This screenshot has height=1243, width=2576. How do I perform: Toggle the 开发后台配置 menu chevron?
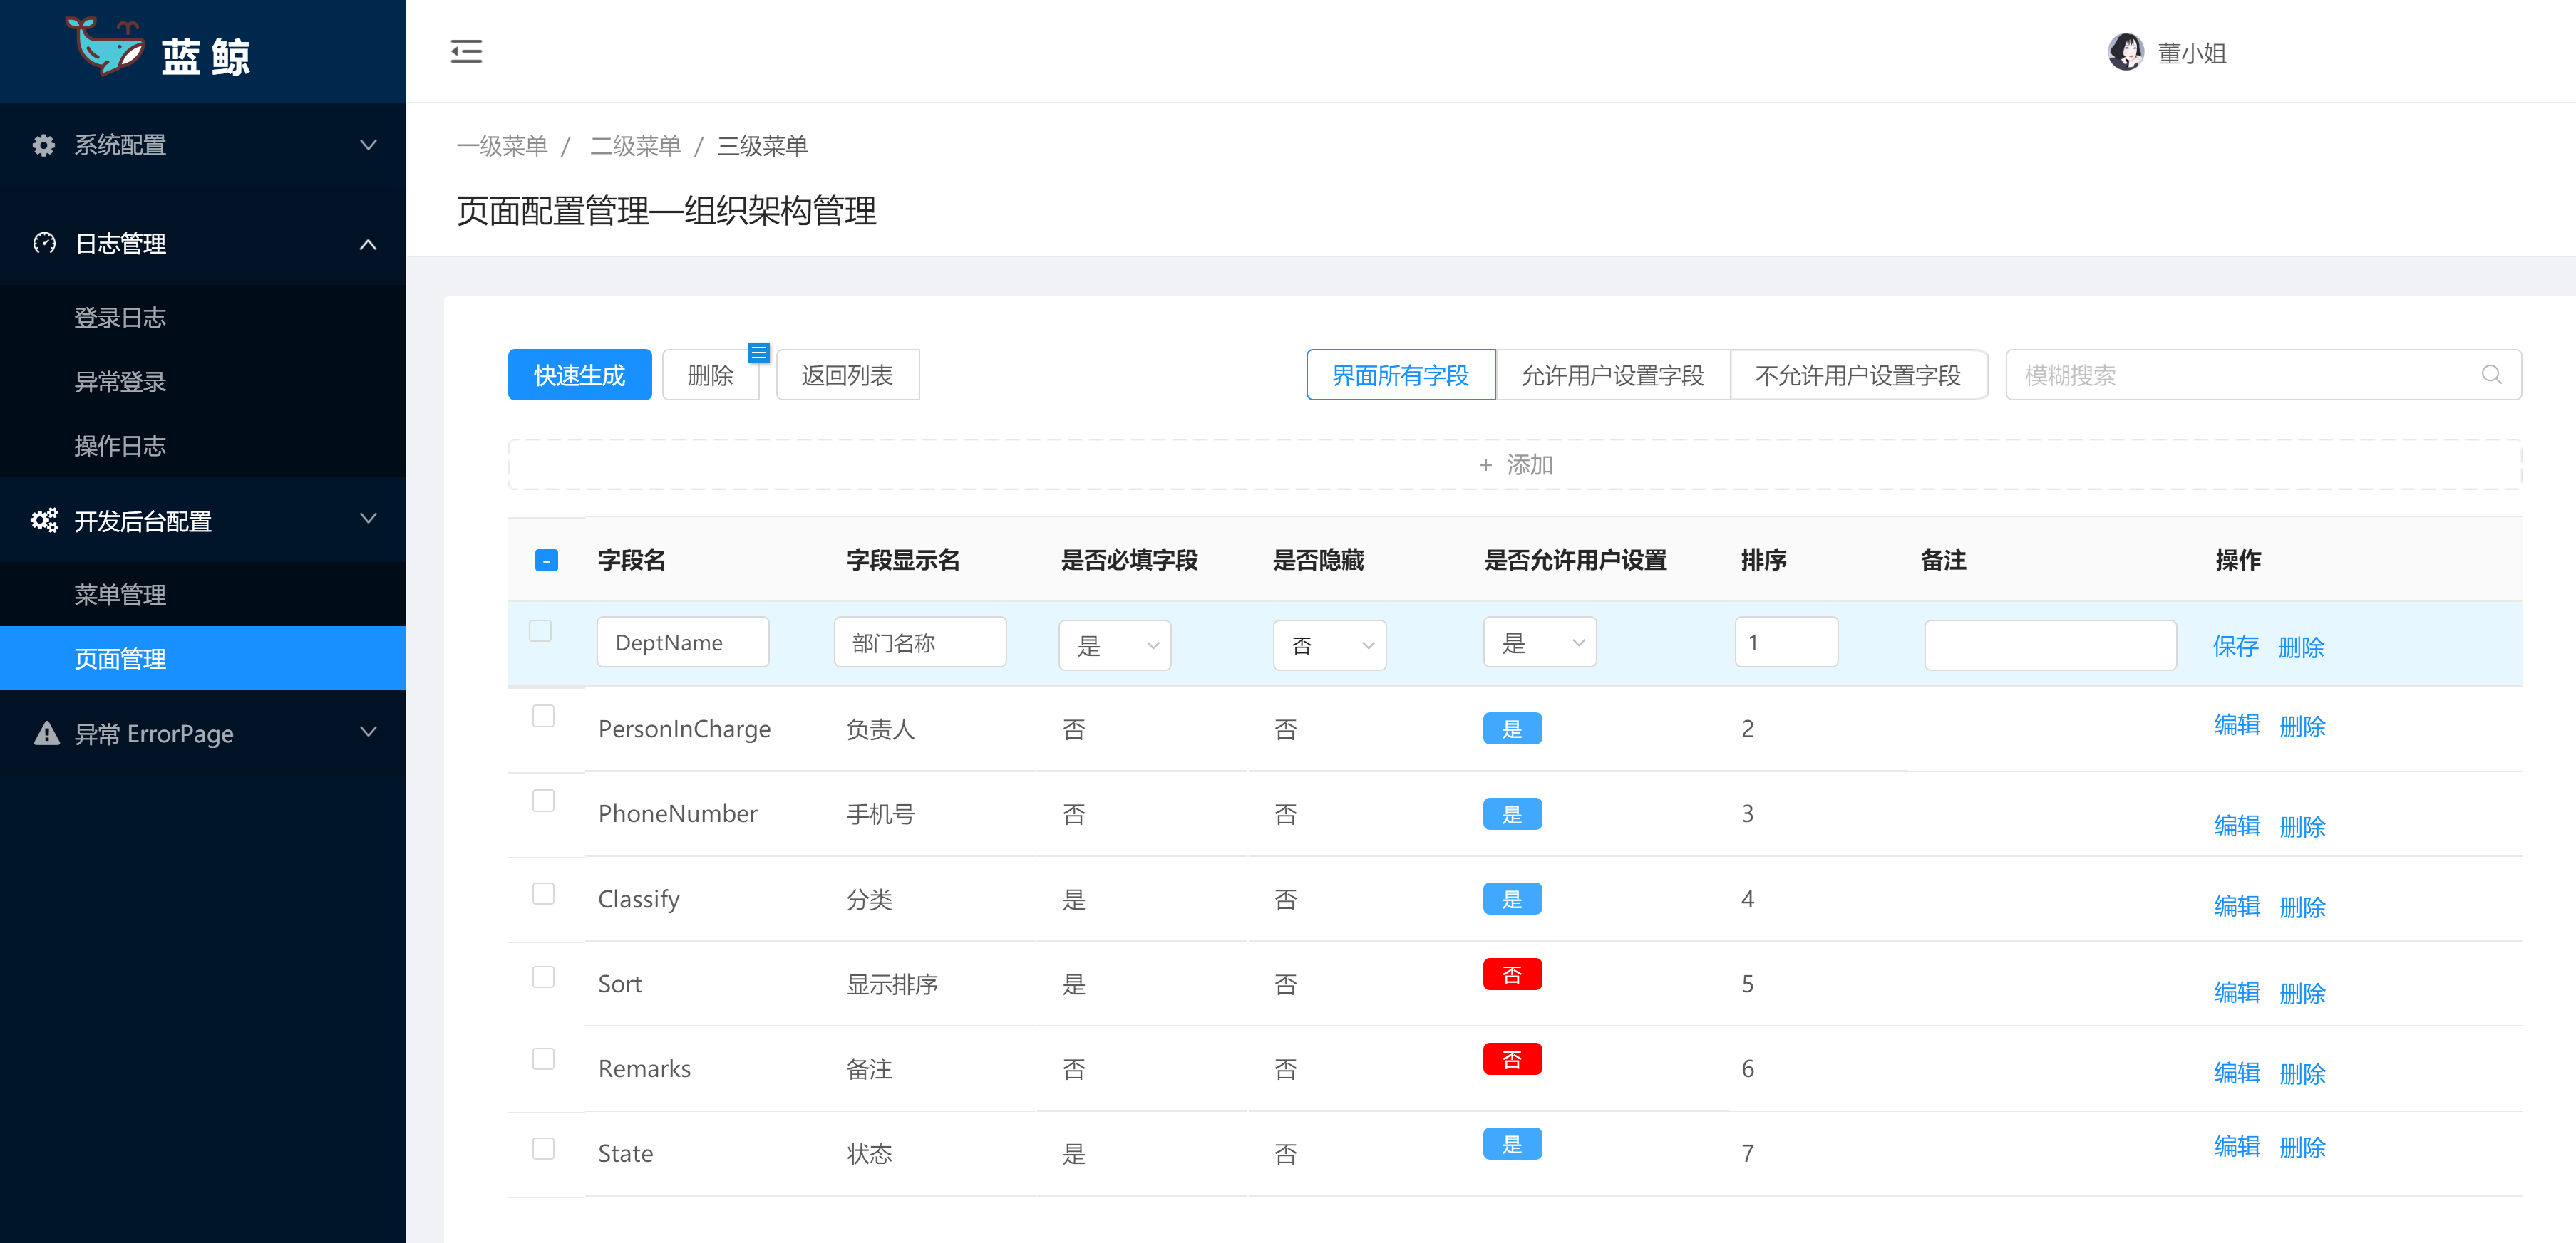point(368,518)
